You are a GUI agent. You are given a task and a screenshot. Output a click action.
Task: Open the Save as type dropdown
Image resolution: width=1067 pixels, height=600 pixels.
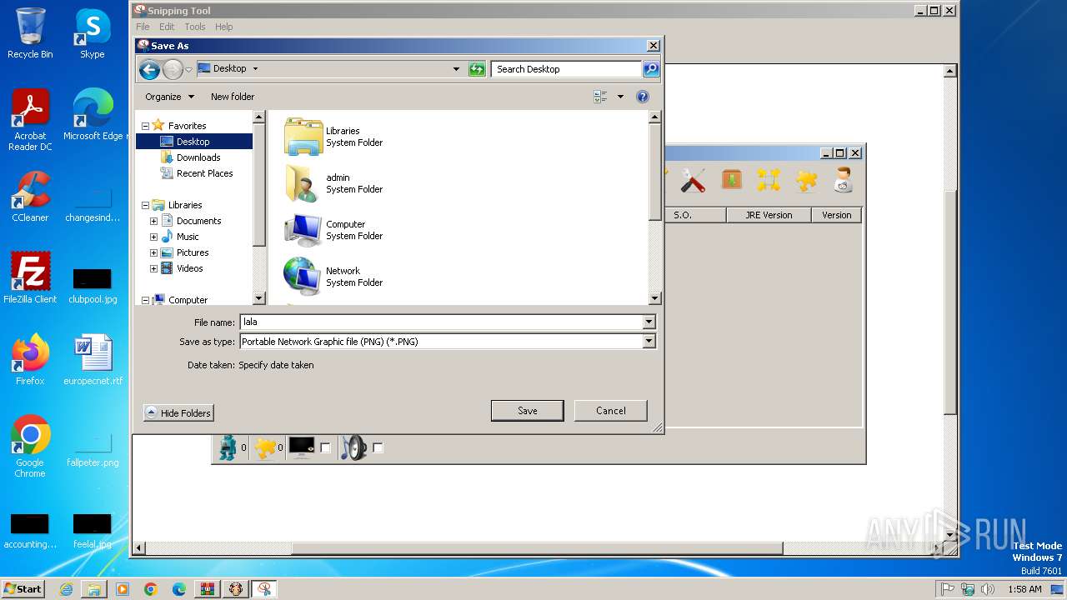[649, 341]
